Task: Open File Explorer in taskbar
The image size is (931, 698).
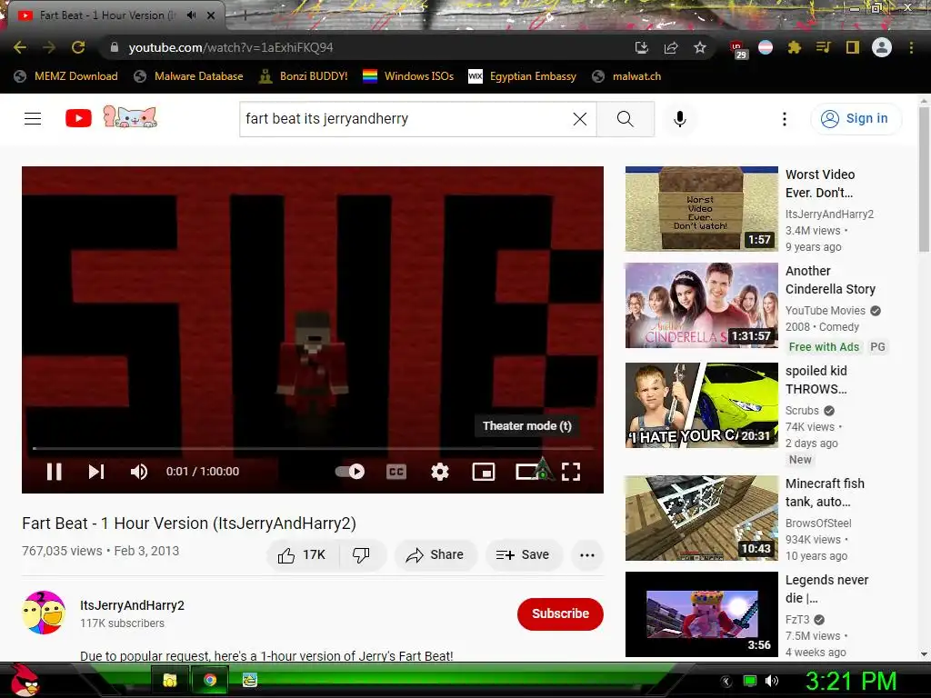Action: [170, 680]
